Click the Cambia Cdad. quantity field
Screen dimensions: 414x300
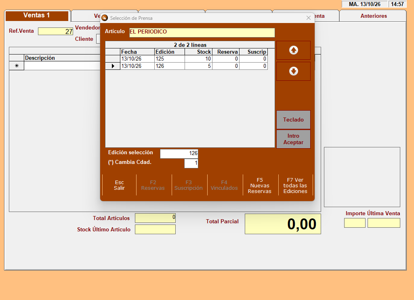pos(191,164)
